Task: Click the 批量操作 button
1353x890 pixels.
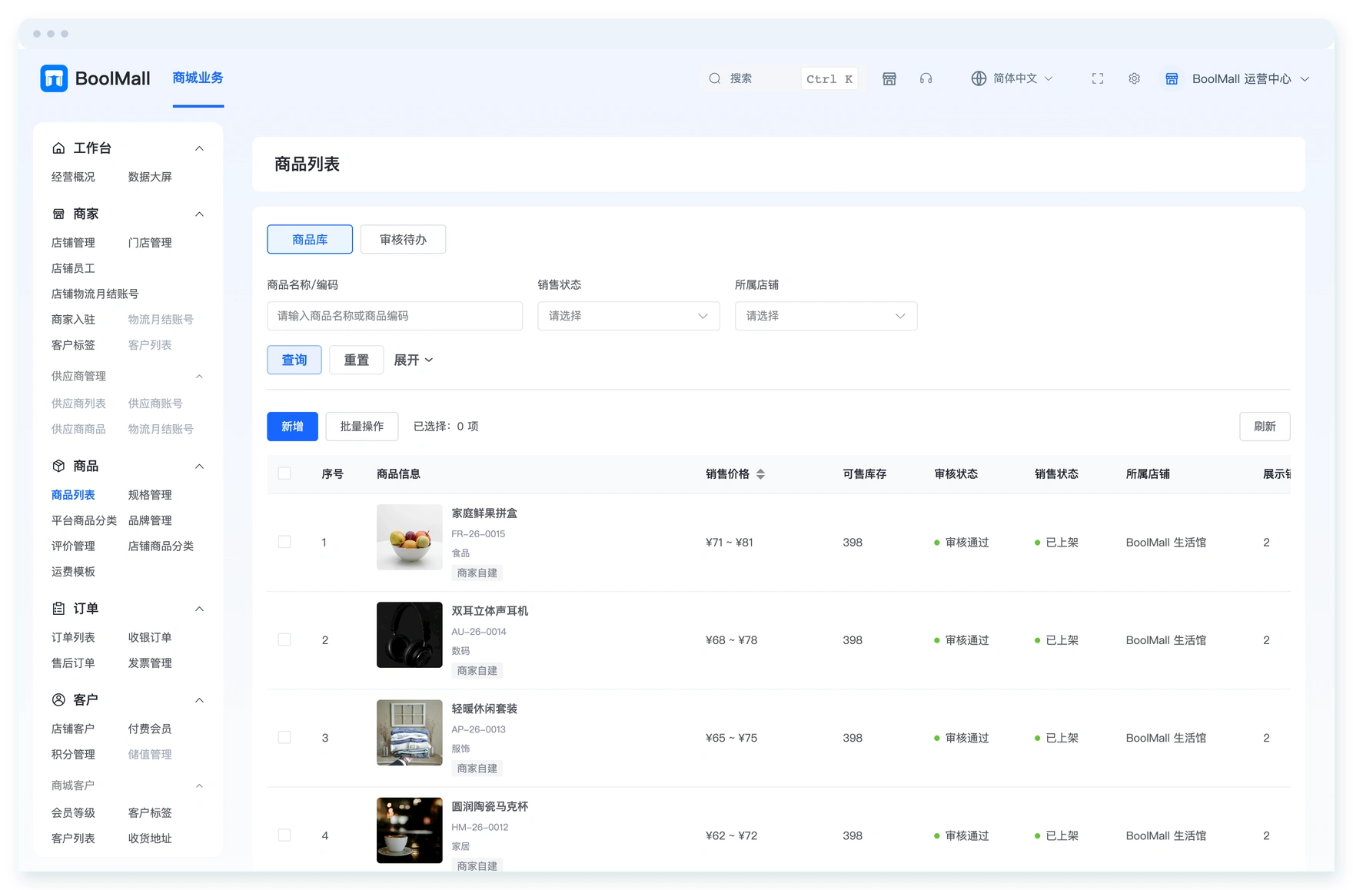Action: 362,427
